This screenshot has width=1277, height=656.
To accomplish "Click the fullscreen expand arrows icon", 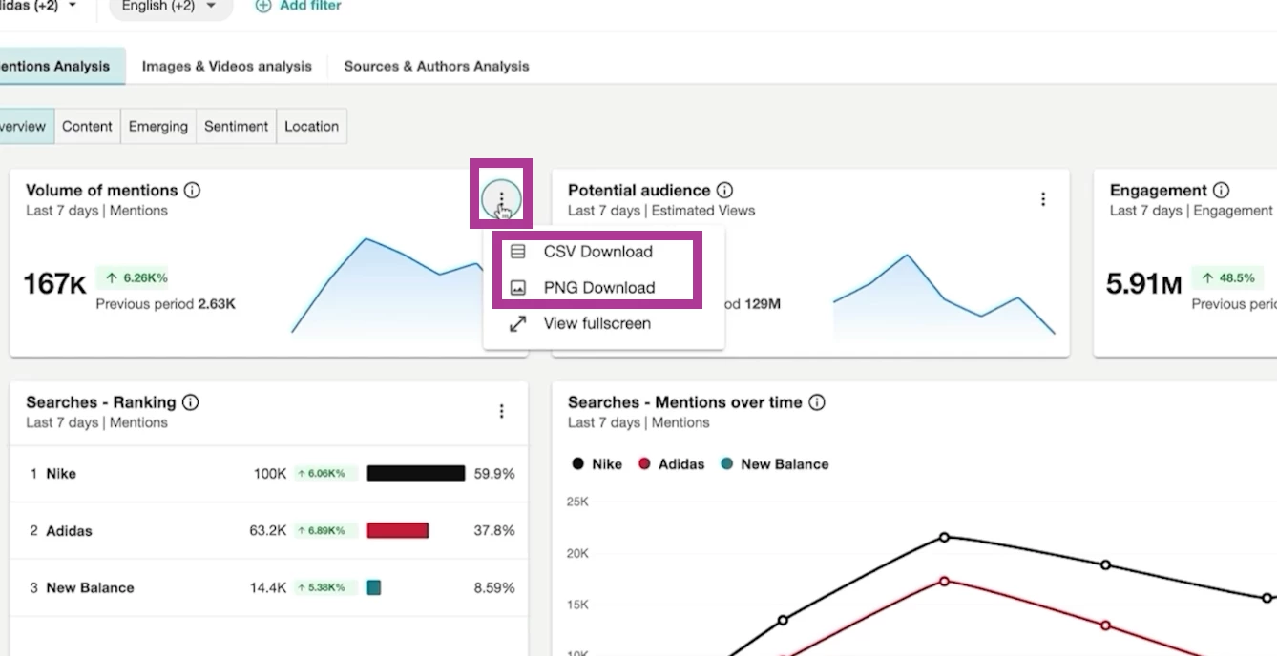I will point(518,323).
